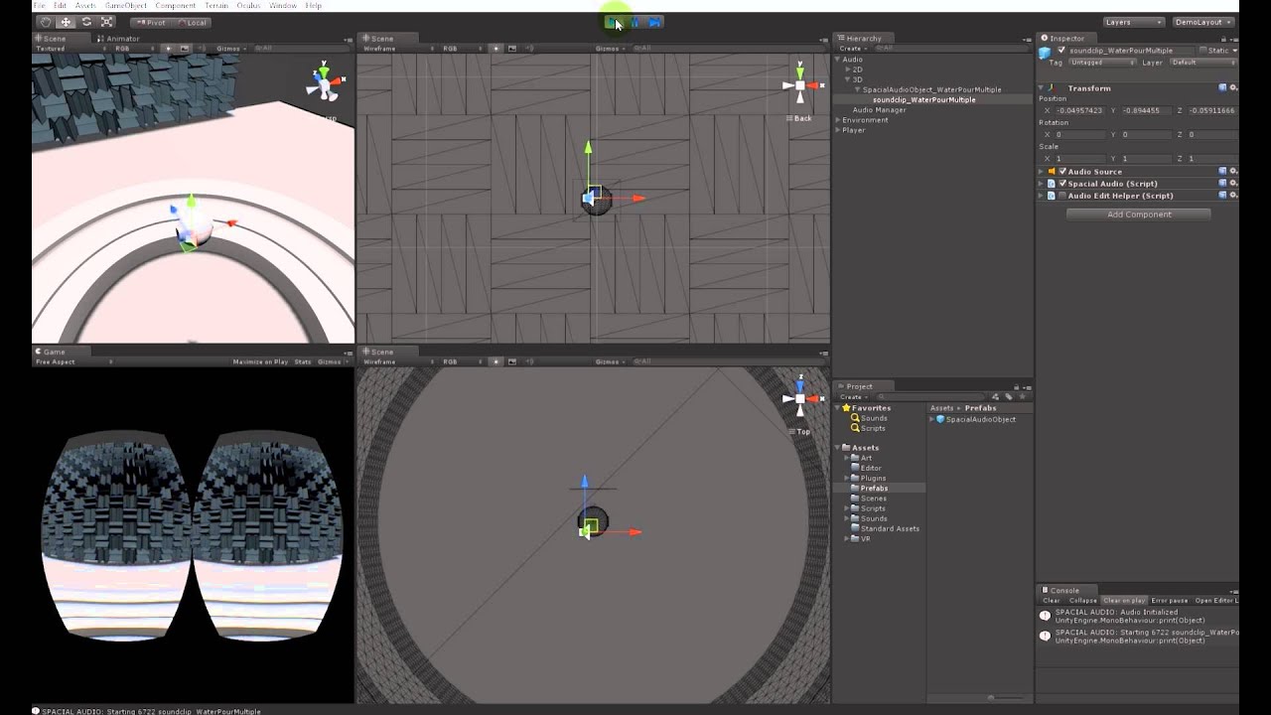
Task: Select Audio Manager in the Hierarchy
Action: (879, 110)
